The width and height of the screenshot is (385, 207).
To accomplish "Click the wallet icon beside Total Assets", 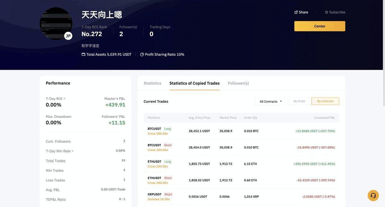I will (x=83, y=54).
